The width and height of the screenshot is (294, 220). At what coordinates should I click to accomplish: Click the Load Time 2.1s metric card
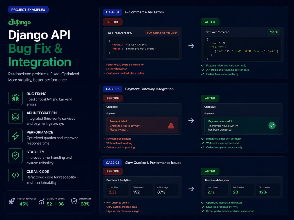coord(217,190)
